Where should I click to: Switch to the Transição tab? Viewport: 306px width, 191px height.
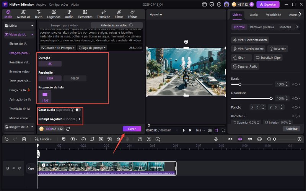[x=103, y=14]
